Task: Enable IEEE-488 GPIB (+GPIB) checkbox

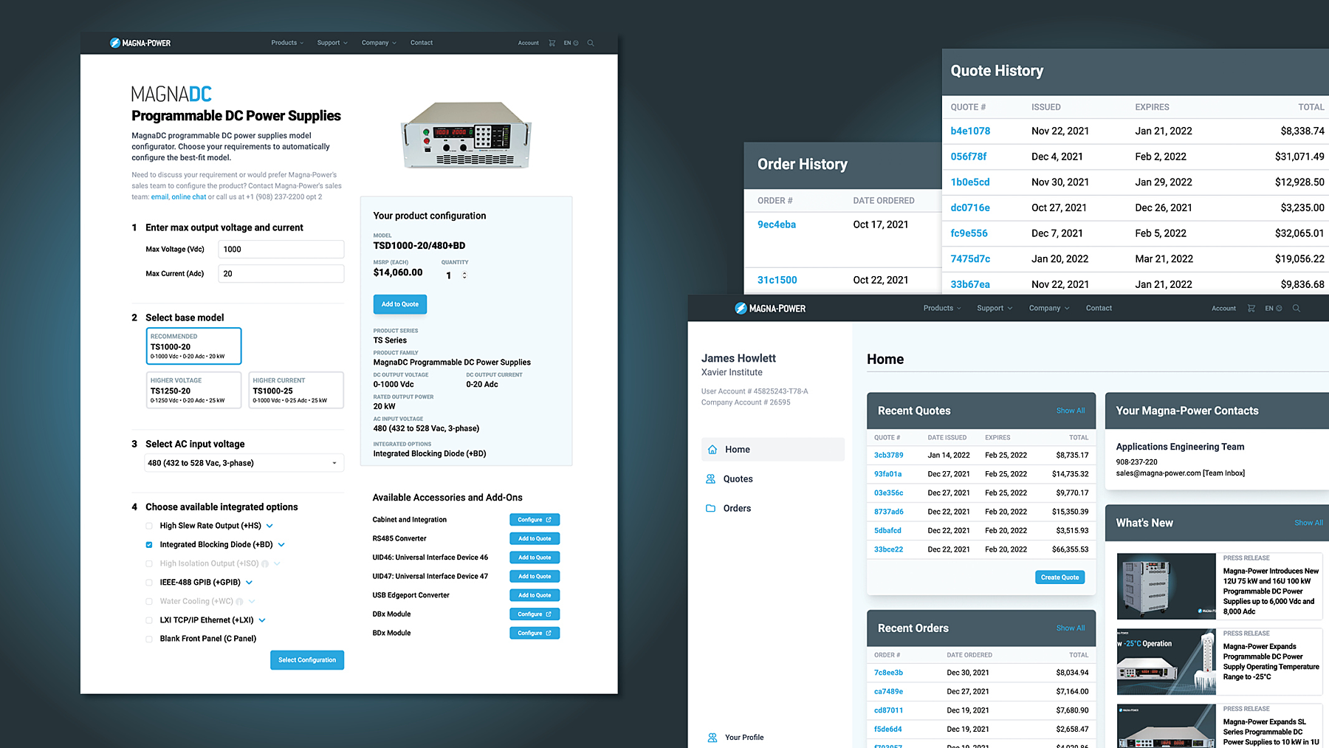Action: pos(149,583)
